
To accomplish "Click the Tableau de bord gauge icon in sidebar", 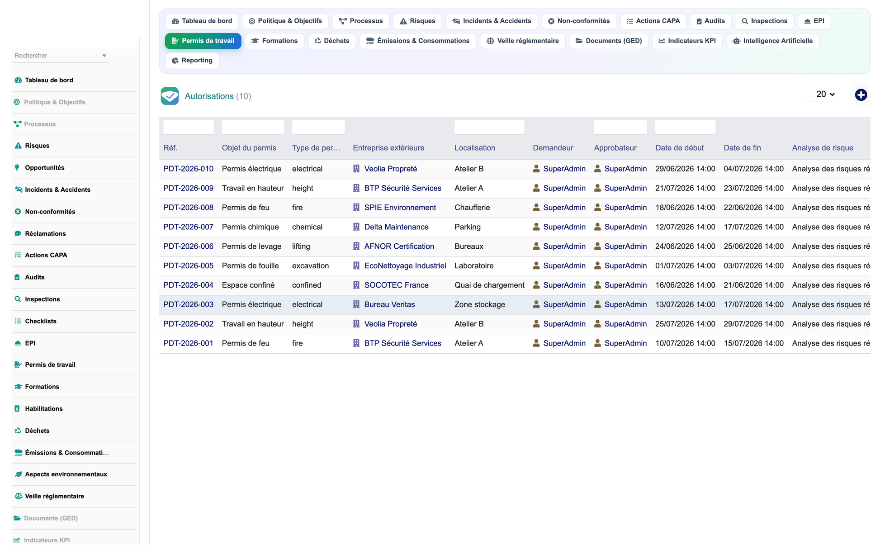I will coord(18,80).
